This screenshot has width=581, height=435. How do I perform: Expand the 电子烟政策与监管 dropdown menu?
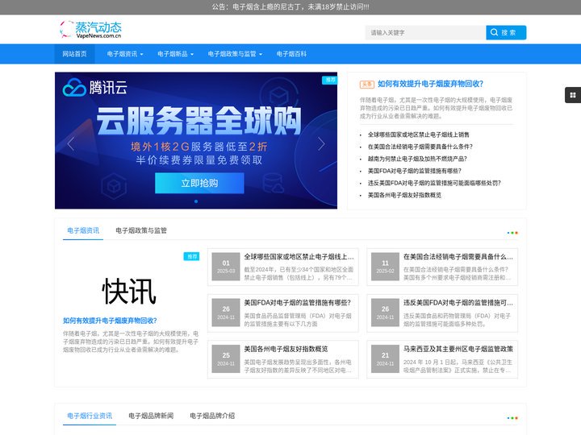click(235, 54)
